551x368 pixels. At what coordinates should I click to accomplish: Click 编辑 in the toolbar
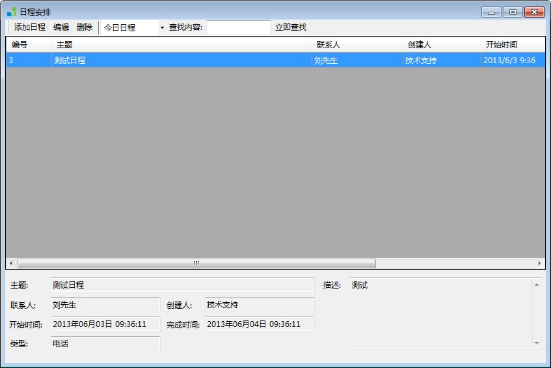coord(61,27)
